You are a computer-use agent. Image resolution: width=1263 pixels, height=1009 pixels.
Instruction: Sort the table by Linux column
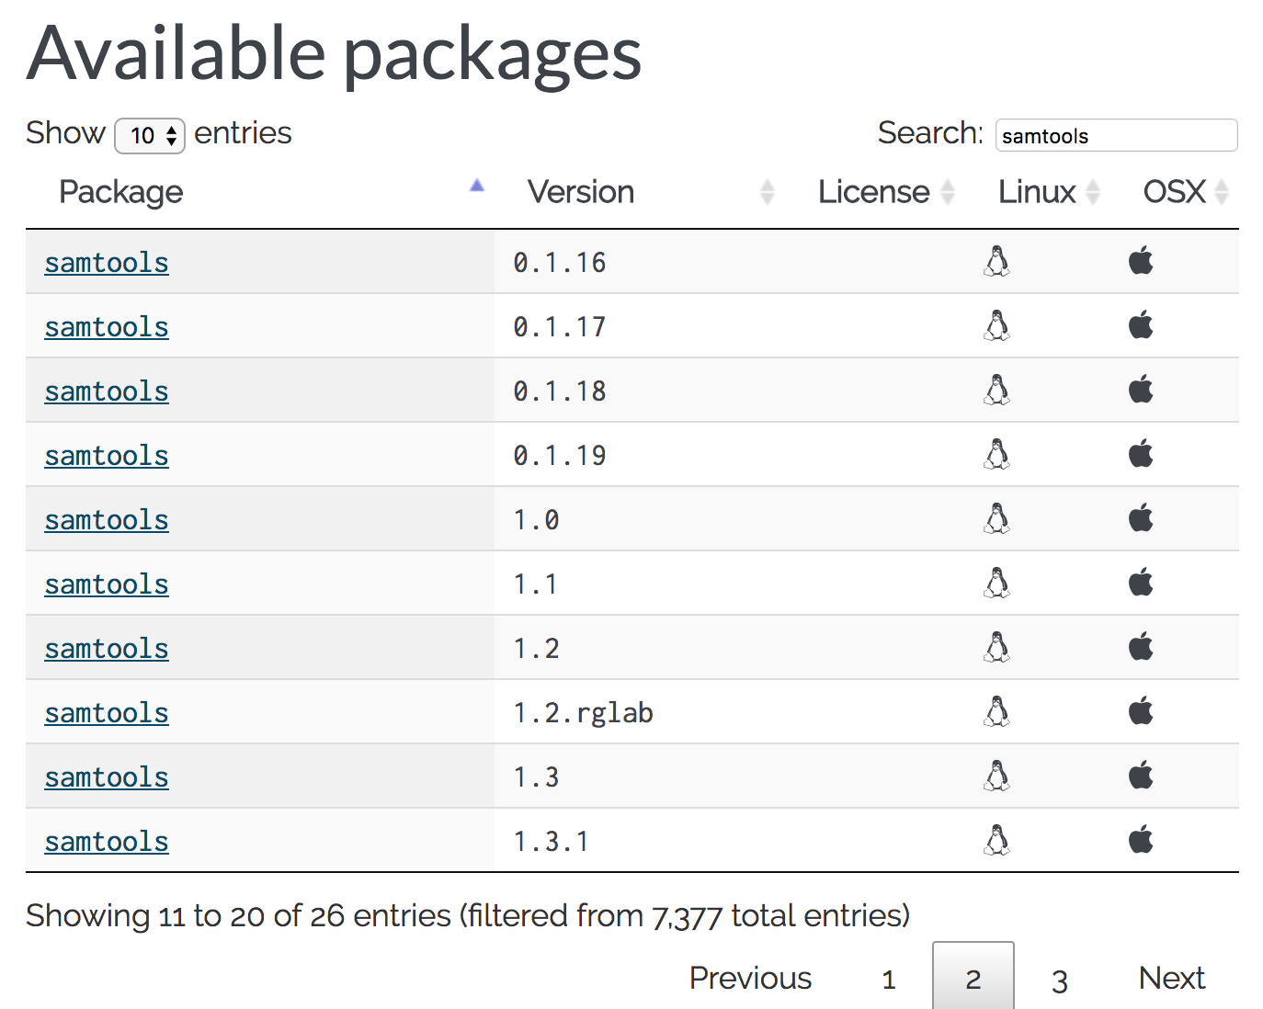1037,192
